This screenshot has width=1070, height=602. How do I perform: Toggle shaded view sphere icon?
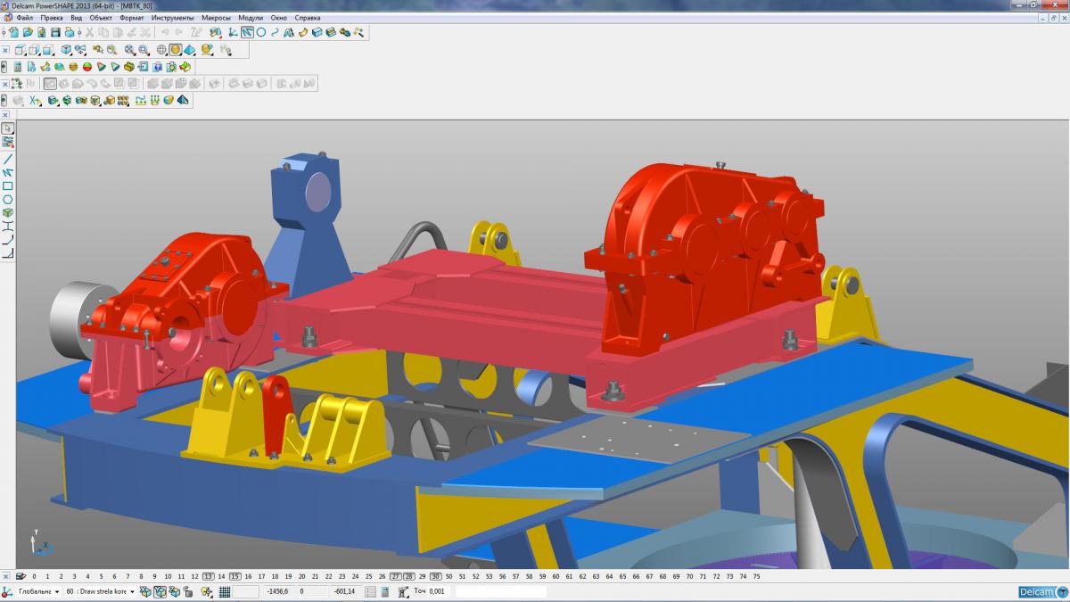[x=176, y=50]
